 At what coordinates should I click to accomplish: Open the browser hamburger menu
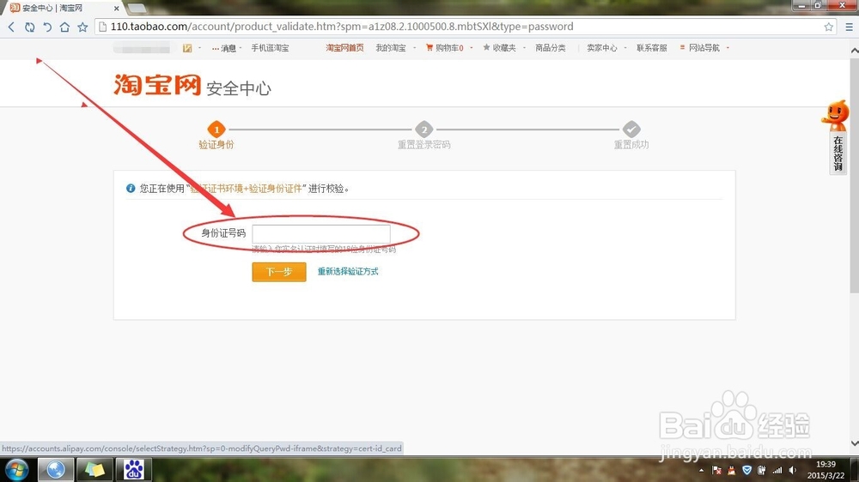tap(849, 27)
